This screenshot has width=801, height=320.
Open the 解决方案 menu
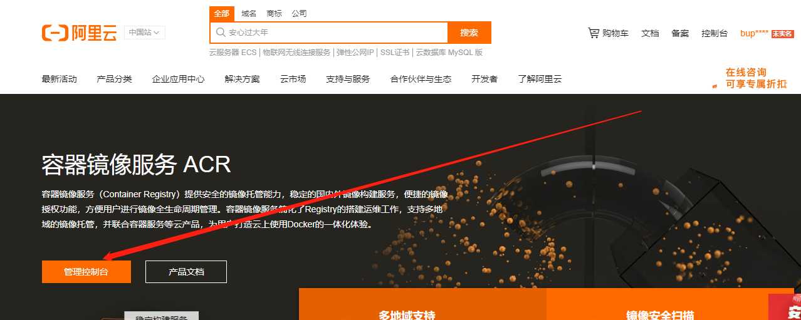(243, 79)
